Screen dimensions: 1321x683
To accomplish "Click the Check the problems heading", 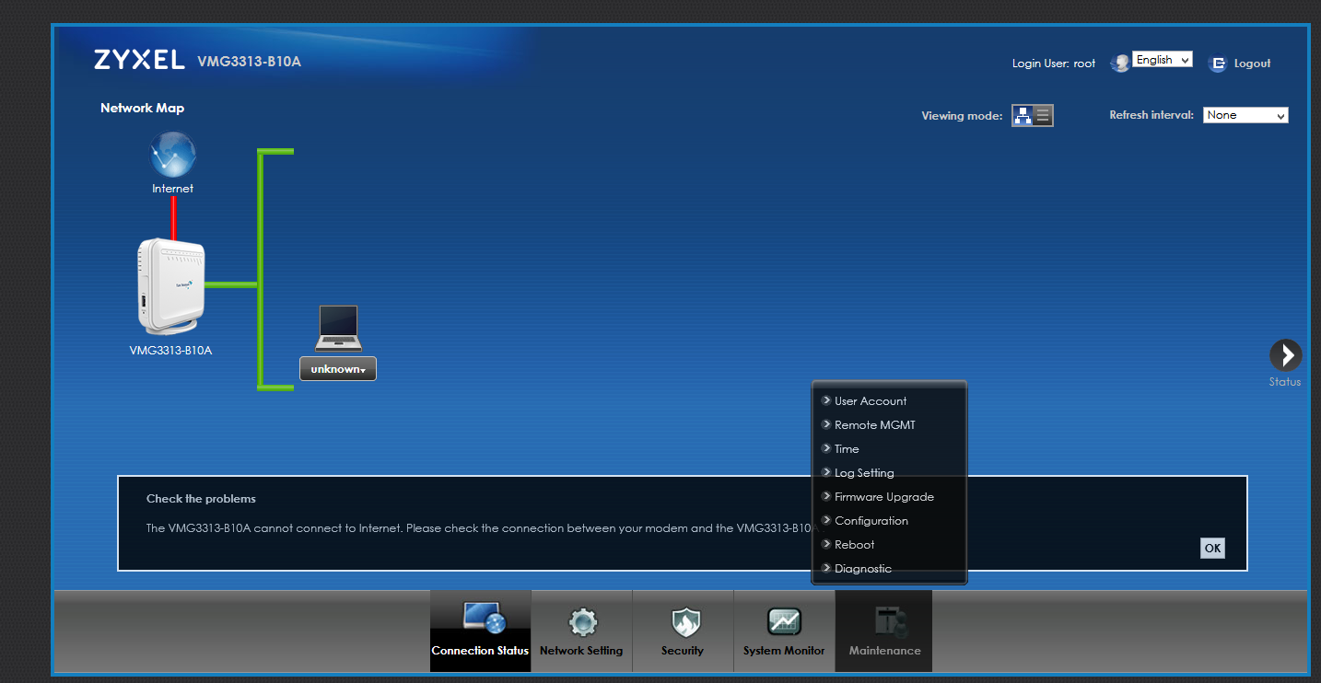I will click(201, 499).
